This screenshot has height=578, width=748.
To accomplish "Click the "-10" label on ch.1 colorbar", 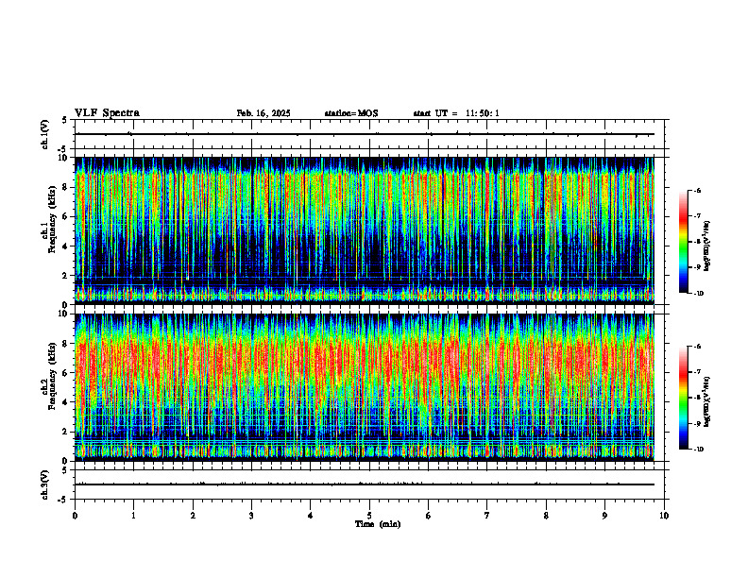I will click(698, 294).
